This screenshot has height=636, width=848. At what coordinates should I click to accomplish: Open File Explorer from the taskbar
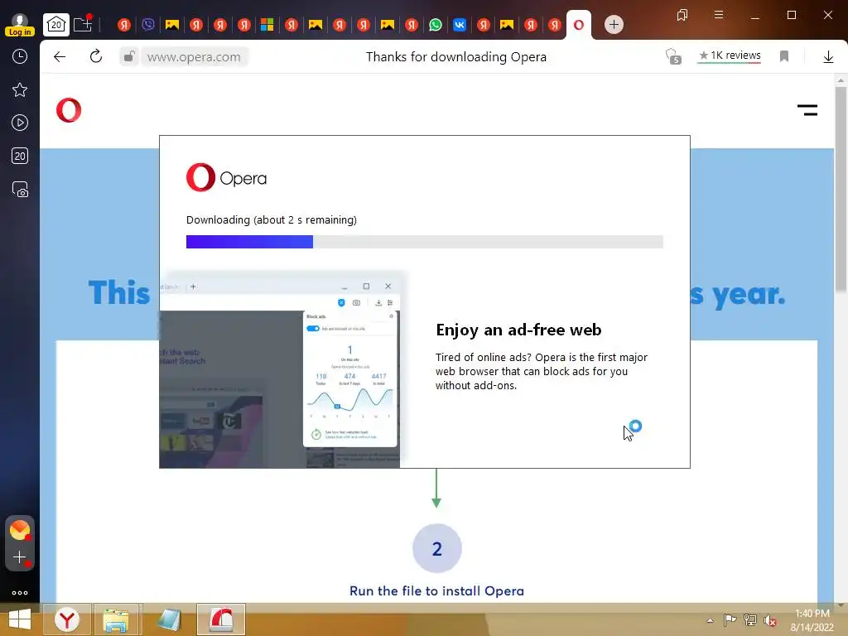[116, 619]
